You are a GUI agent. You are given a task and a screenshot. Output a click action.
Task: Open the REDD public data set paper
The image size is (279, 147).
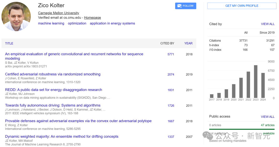53,90
